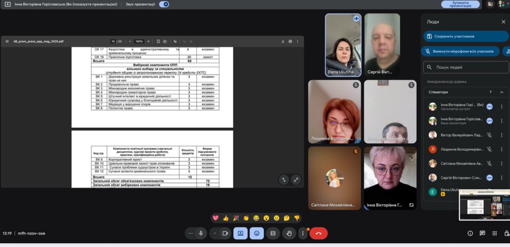Open the PDF viewer sidebar menu icon

pyautogui.click(x=7, y=42)
